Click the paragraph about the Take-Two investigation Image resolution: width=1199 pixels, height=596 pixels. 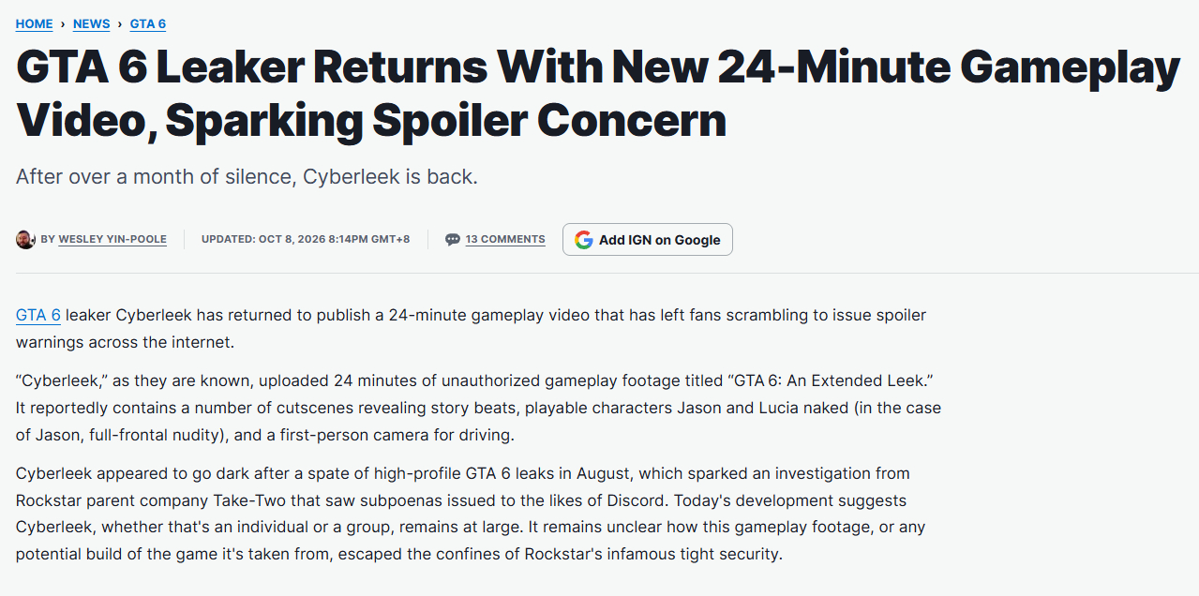pos(472,514)
